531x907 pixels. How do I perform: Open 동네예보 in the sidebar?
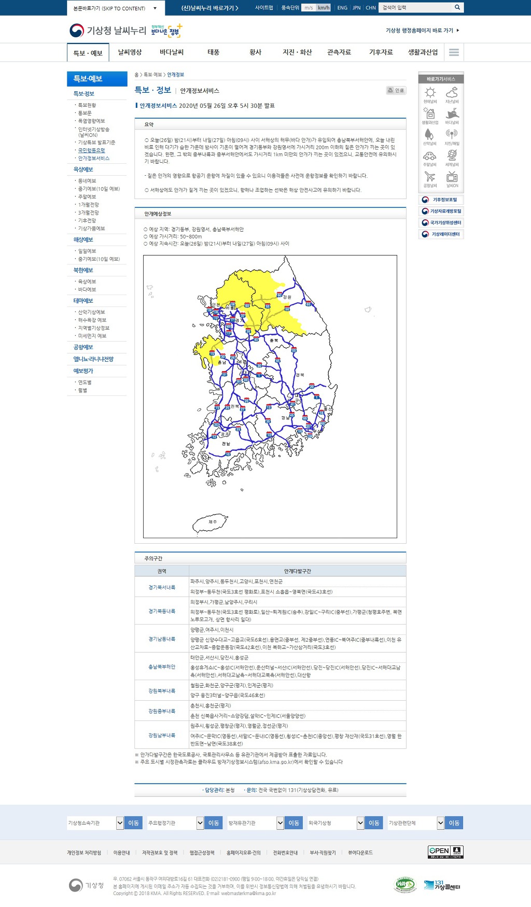pos(87,181)
